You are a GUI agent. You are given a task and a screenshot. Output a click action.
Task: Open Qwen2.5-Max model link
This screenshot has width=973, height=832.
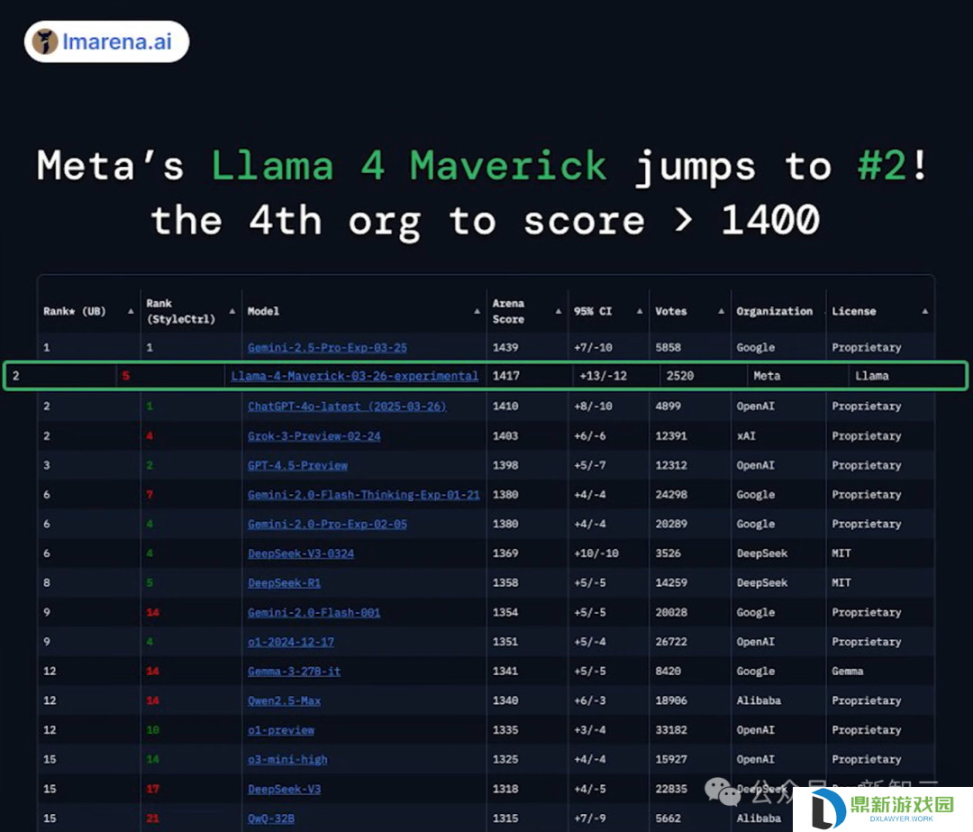(284, 701)
